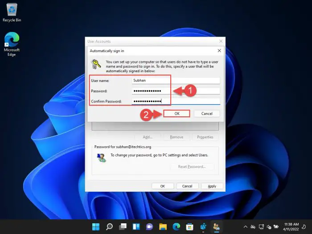Cancel the Automatically sign in dialog
Image resolution: width=312 pixels, height=234 pixels.
pos(207,114)
